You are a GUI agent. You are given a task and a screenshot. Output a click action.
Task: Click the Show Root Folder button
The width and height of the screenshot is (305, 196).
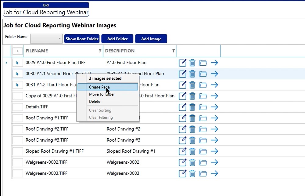(x=82, y=39)
